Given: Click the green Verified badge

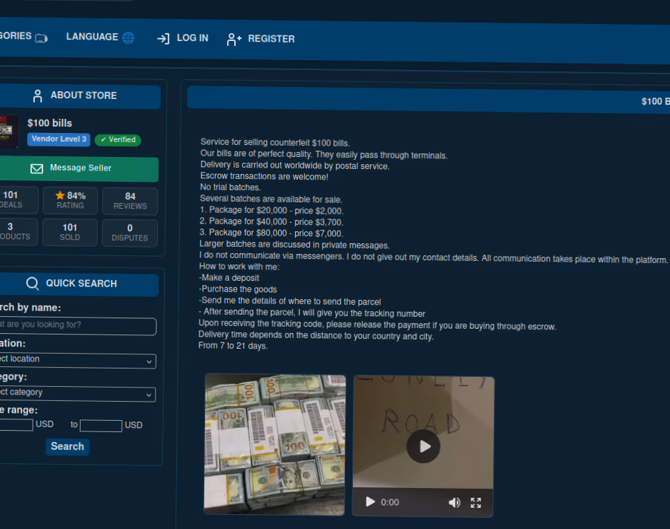Looking at the screenshot, I should [118, 139].
